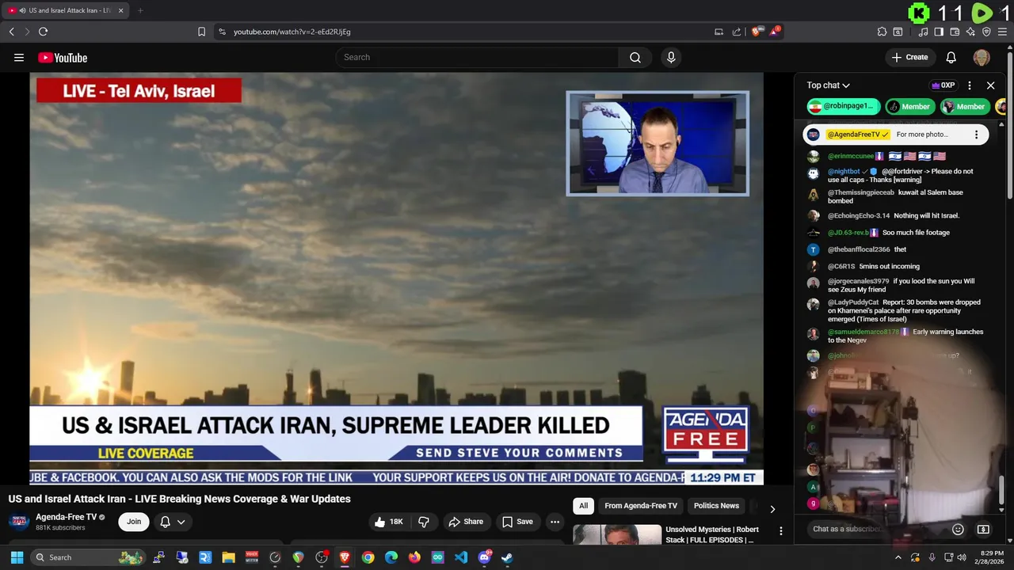Screen dimensions: 1014x570
Task: Open the Brave Wallet icon
Action: pos(955,32)
